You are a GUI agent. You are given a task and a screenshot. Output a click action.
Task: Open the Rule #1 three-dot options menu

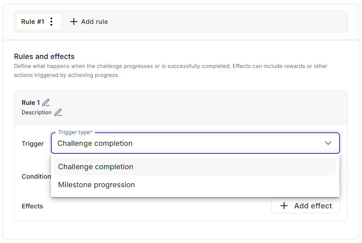point(51,22)
